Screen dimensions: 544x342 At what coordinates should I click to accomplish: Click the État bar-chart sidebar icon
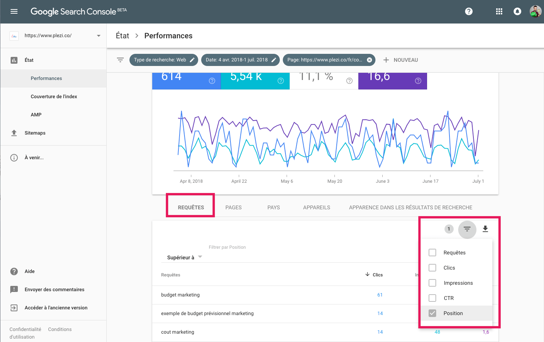[x=14, y=60]
